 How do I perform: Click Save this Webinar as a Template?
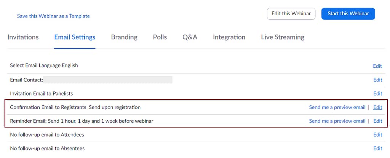[53, 16]
